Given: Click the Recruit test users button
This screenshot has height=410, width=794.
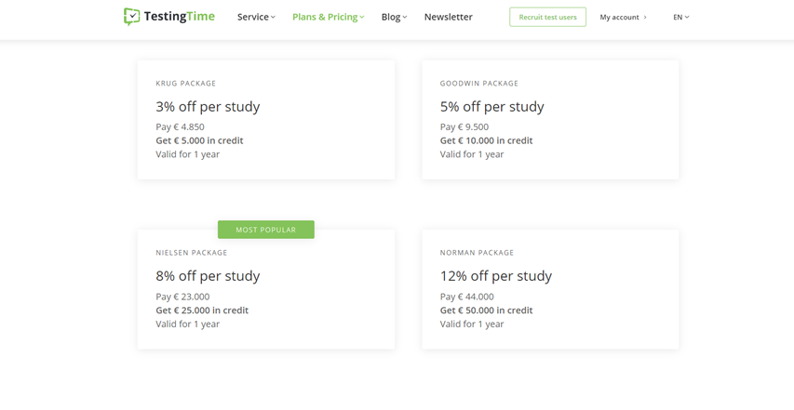Looking at the screenshot, I should click(547, 17).
